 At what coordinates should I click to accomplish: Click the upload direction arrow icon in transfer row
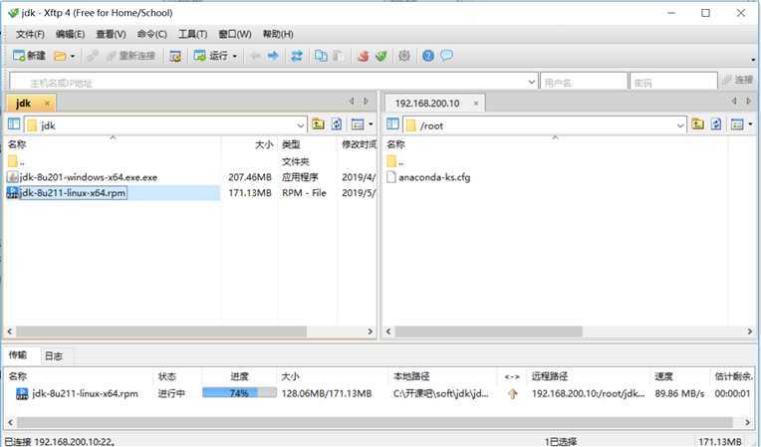512,394
